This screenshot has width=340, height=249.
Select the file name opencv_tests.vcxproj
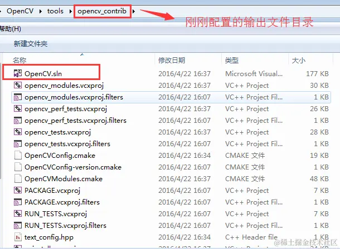[x=57, y=132]
